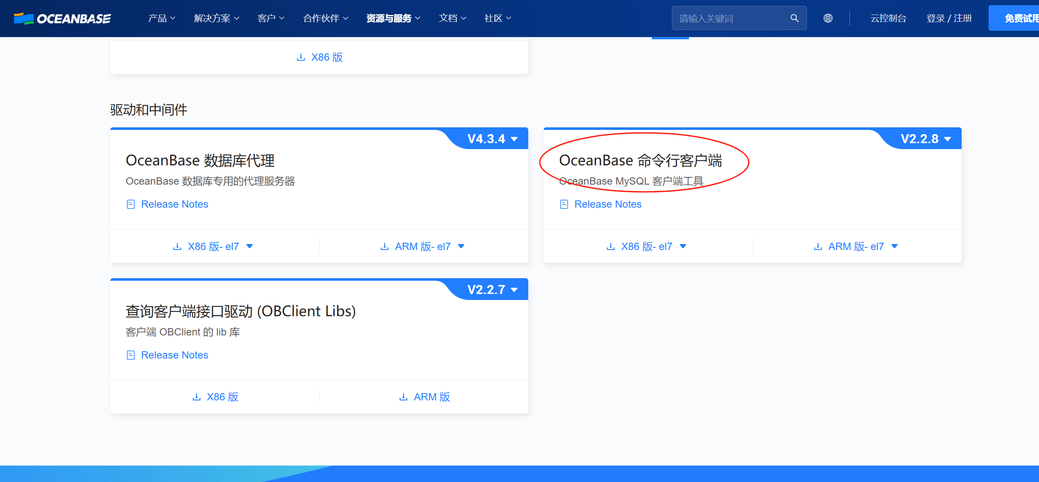This screenshot has height=482, width=1039.
Task: Open the language globe icon
Action: tap(828, 18)
